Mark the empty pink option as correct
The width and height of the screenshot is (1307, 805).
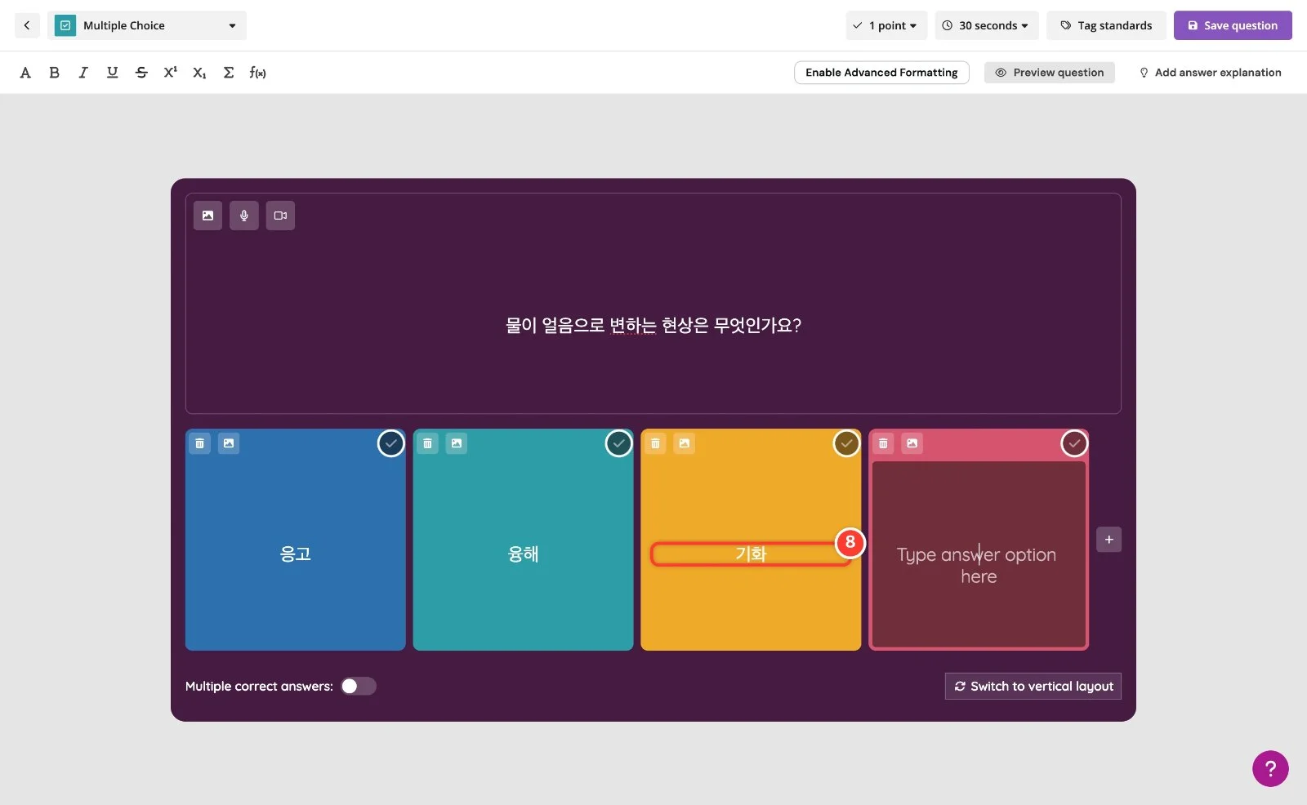[x=1074, y=443]
